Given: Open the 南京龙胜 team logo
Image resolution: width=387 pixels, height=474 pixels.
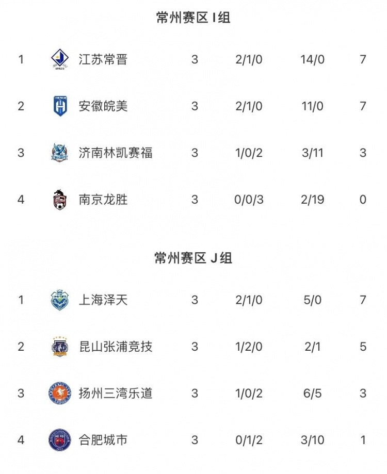Looking at the screenshot, I should 59,200.
